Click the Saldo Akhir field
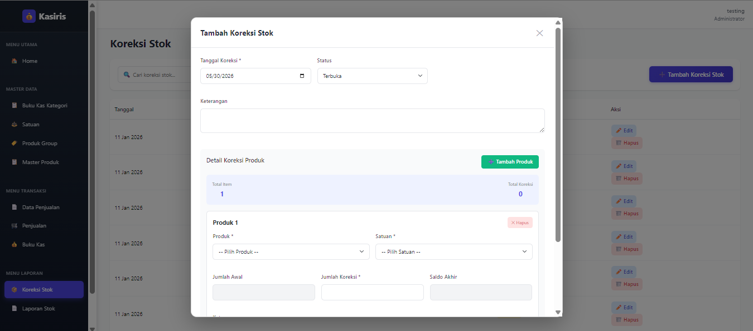The height and width of the screenshot is (331, 753). click(481, 293)
